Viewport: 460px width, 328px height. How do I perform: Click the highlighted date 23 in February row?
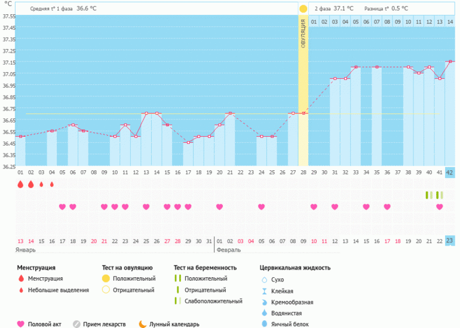(450, 240)
